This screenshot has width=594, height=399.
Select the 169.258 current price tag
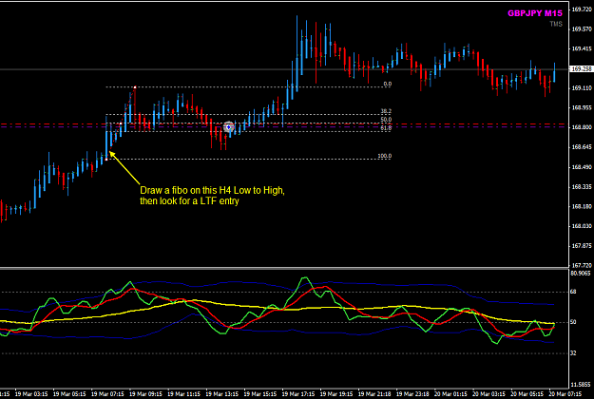[582, 69]
